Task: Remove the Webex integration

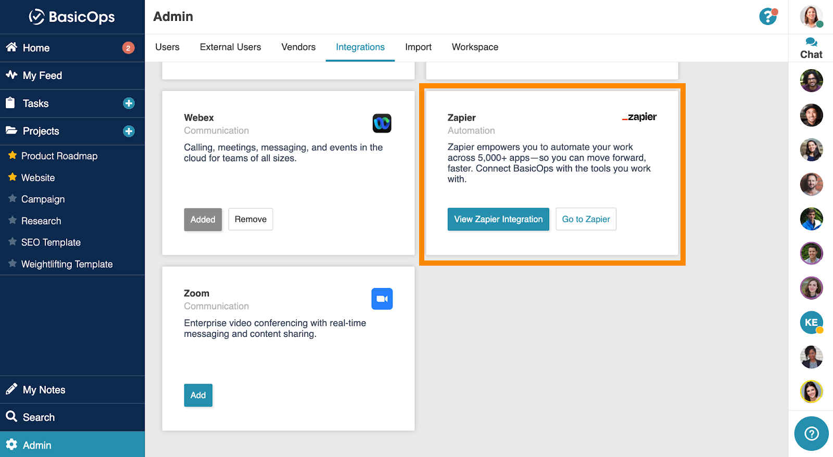Action: click(250, 219)
